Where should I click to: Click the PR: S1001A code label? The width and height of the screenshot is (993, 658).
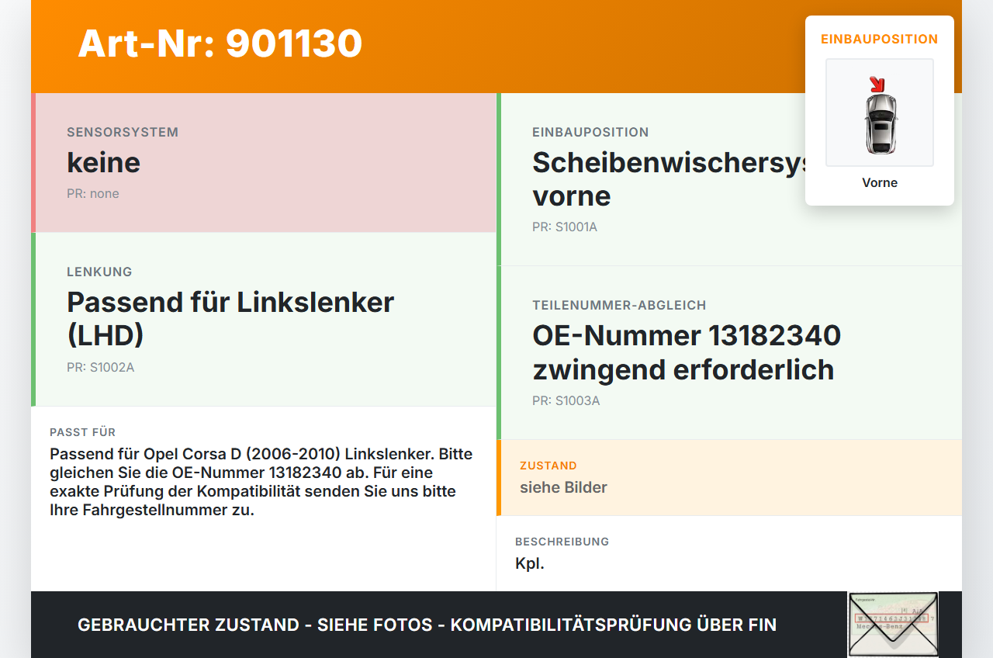click(x=565, y=227)
